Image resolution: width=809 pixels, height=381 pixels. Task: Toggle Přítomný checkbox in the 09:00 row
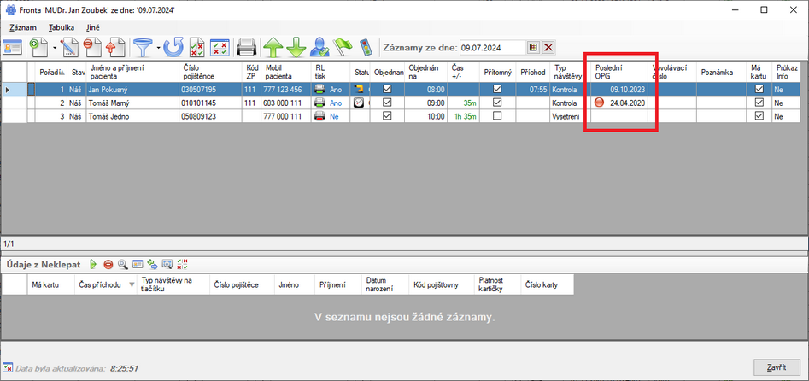click(x=497, y=103)
